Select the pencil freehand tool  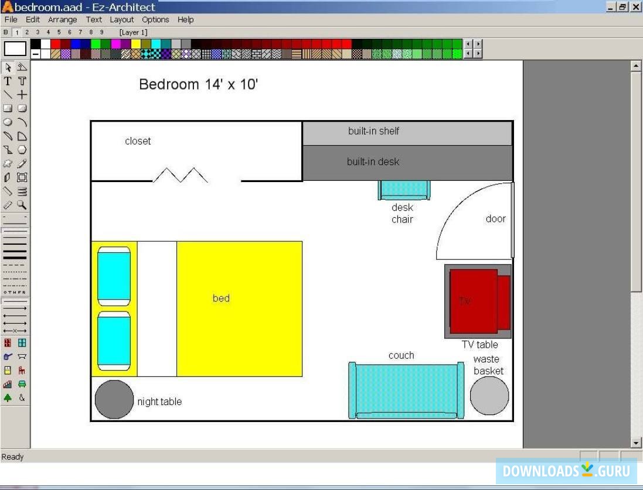pyautogui.click(x=22, y=164)
